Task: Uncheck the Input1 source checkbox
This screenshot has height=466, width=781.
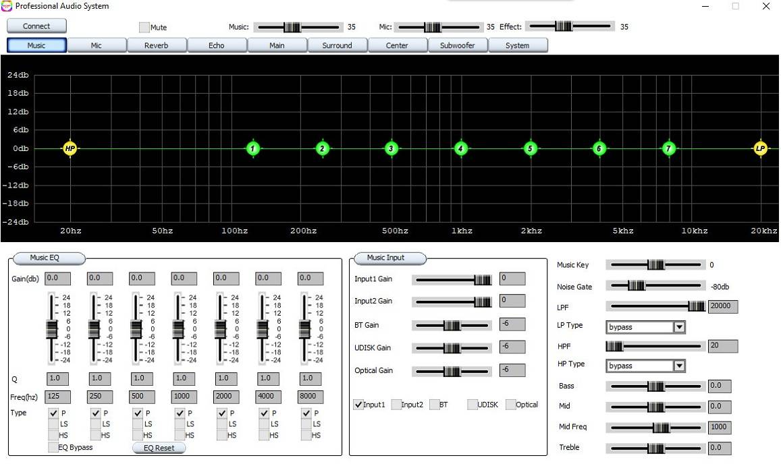Action: pos(358,405)
